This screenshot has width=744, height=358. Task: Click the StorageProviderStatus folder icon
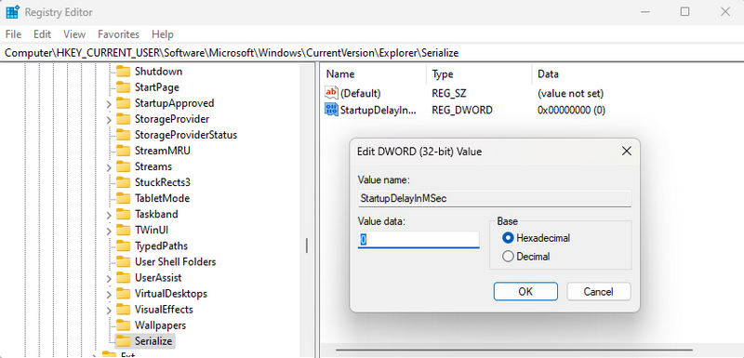(x=124, y=135)
